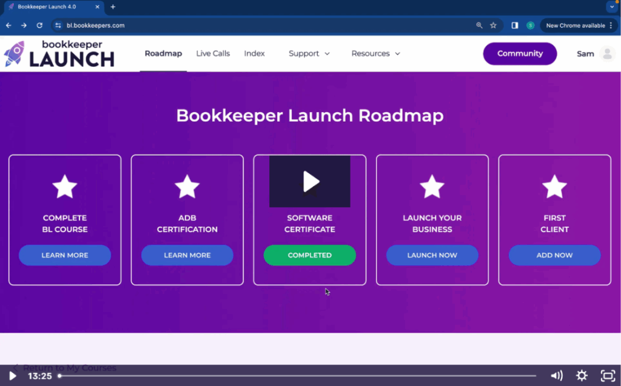The image size is (621, 386).
Task: Play the Software Certificate video thumbnail
Action: click(310, 180)
